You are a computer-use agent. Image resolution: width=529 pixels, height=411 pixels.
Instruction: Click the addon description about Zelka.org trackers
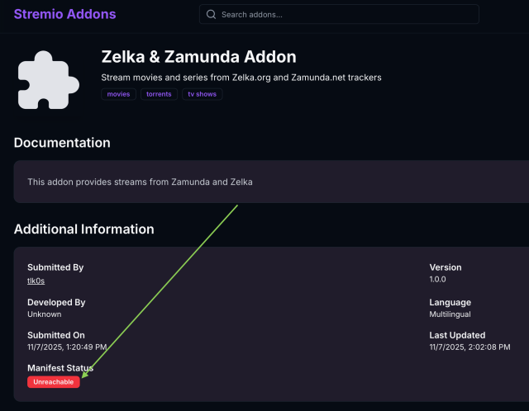click(x=241, y=78)
